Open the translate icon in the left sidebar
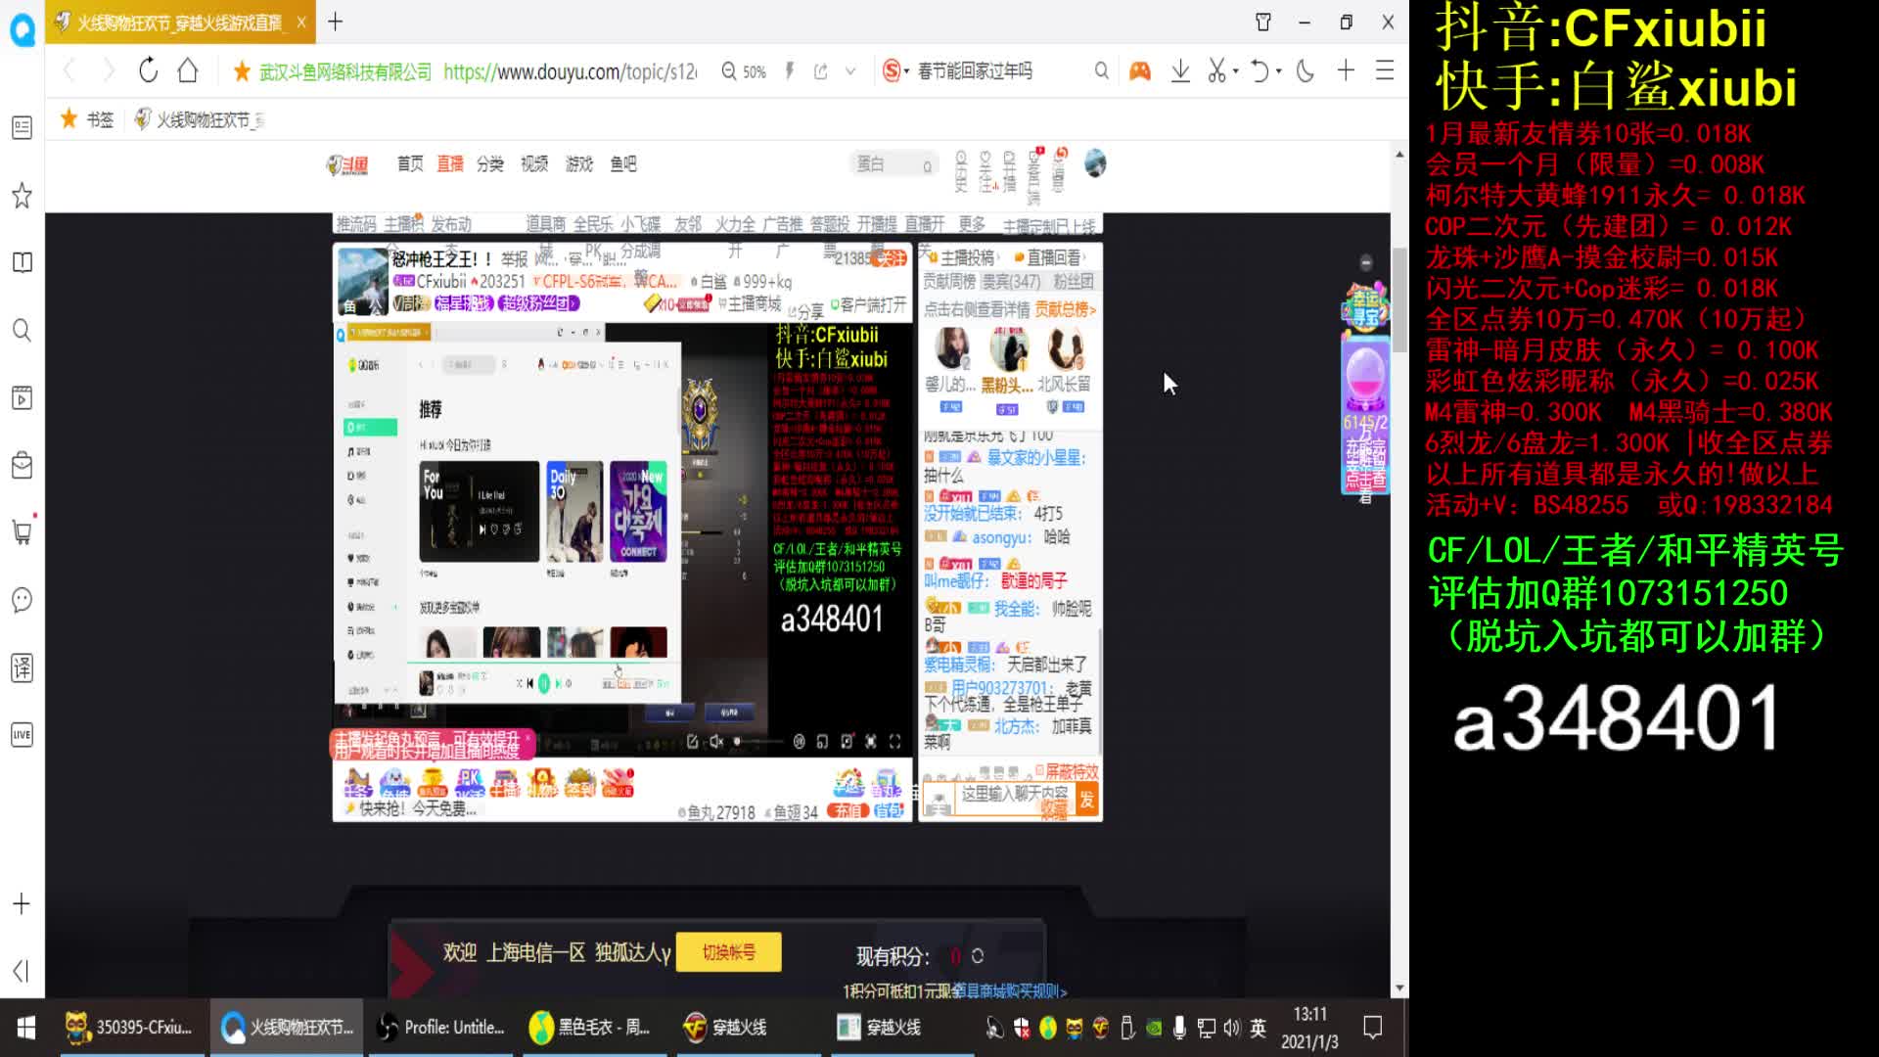This screenshot has height=1057, width=1879. click(22, 669)
